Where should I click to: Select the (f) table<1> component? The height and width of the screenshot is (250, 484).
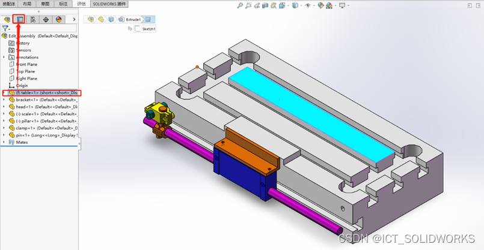42,93
